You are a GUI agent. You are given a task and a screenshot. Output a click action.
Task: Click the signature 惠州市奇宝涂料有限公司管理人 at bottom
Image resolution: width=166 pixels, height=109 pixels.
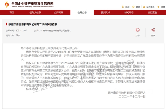[x=127, y=93]
